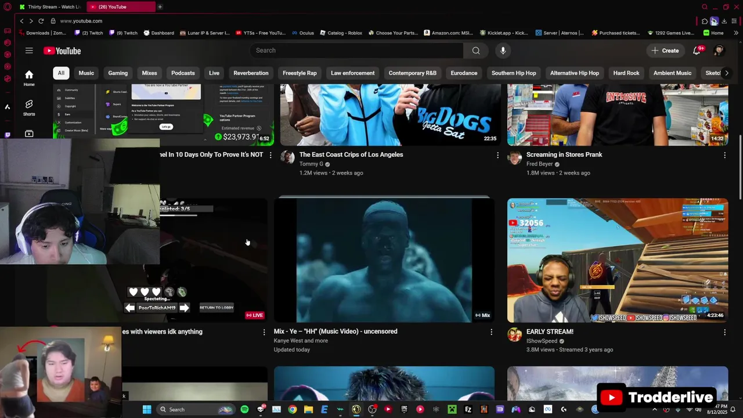Select the Podcasts filter chip

[x=183, y=73]
